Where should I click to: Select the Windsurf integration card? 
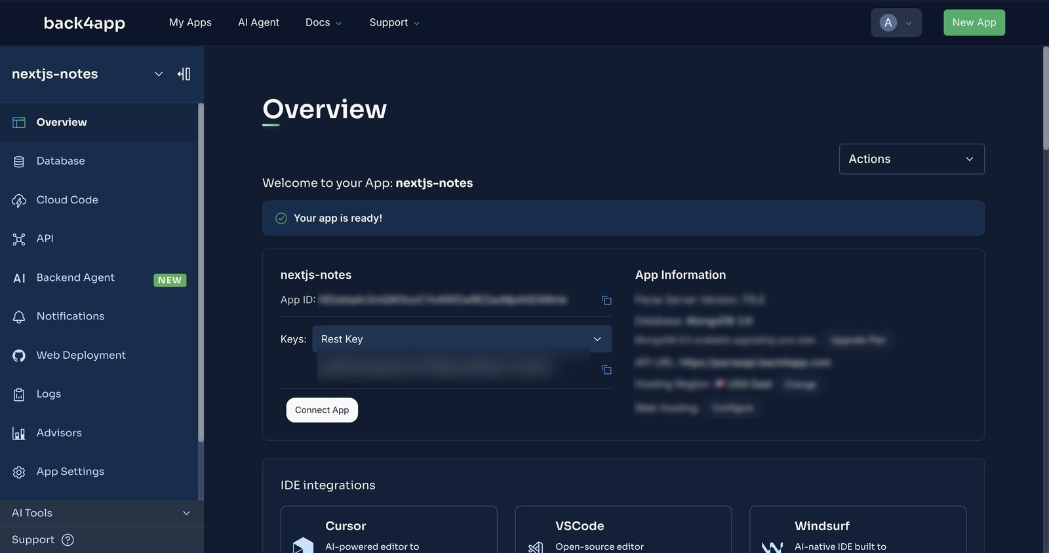858,529
